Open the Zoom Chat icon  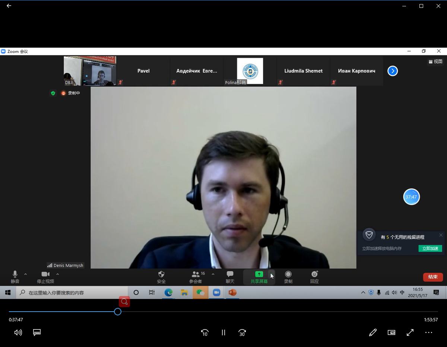[x=230, y=274]
